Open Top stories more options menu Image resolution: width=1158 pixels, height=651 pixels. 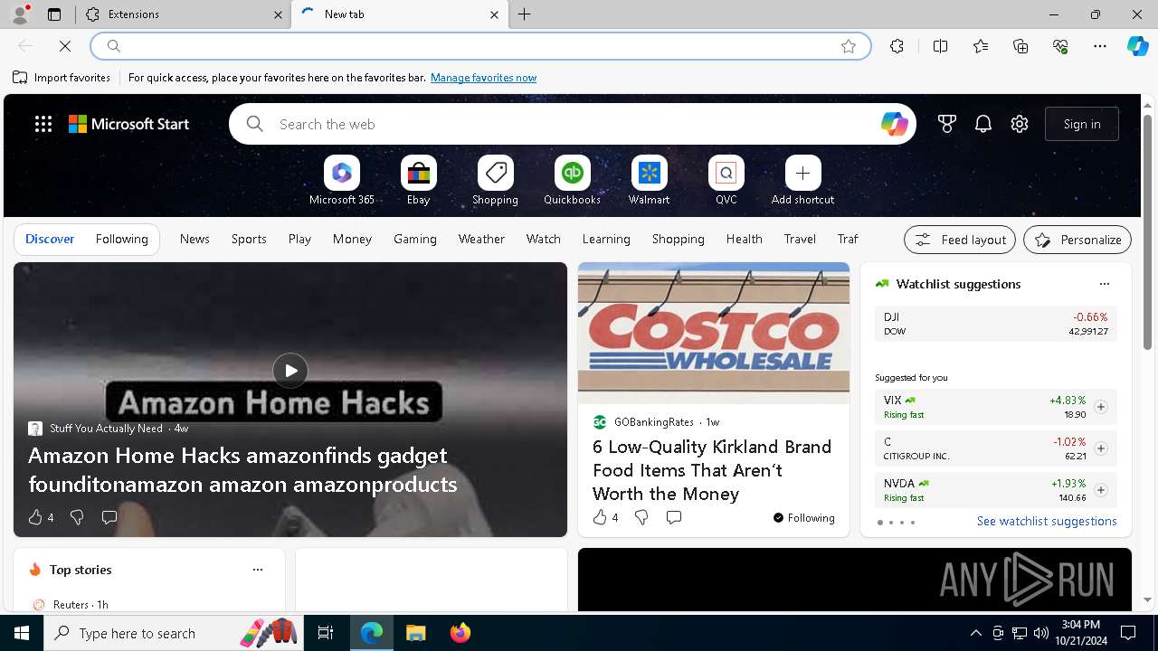coord(258,570)
